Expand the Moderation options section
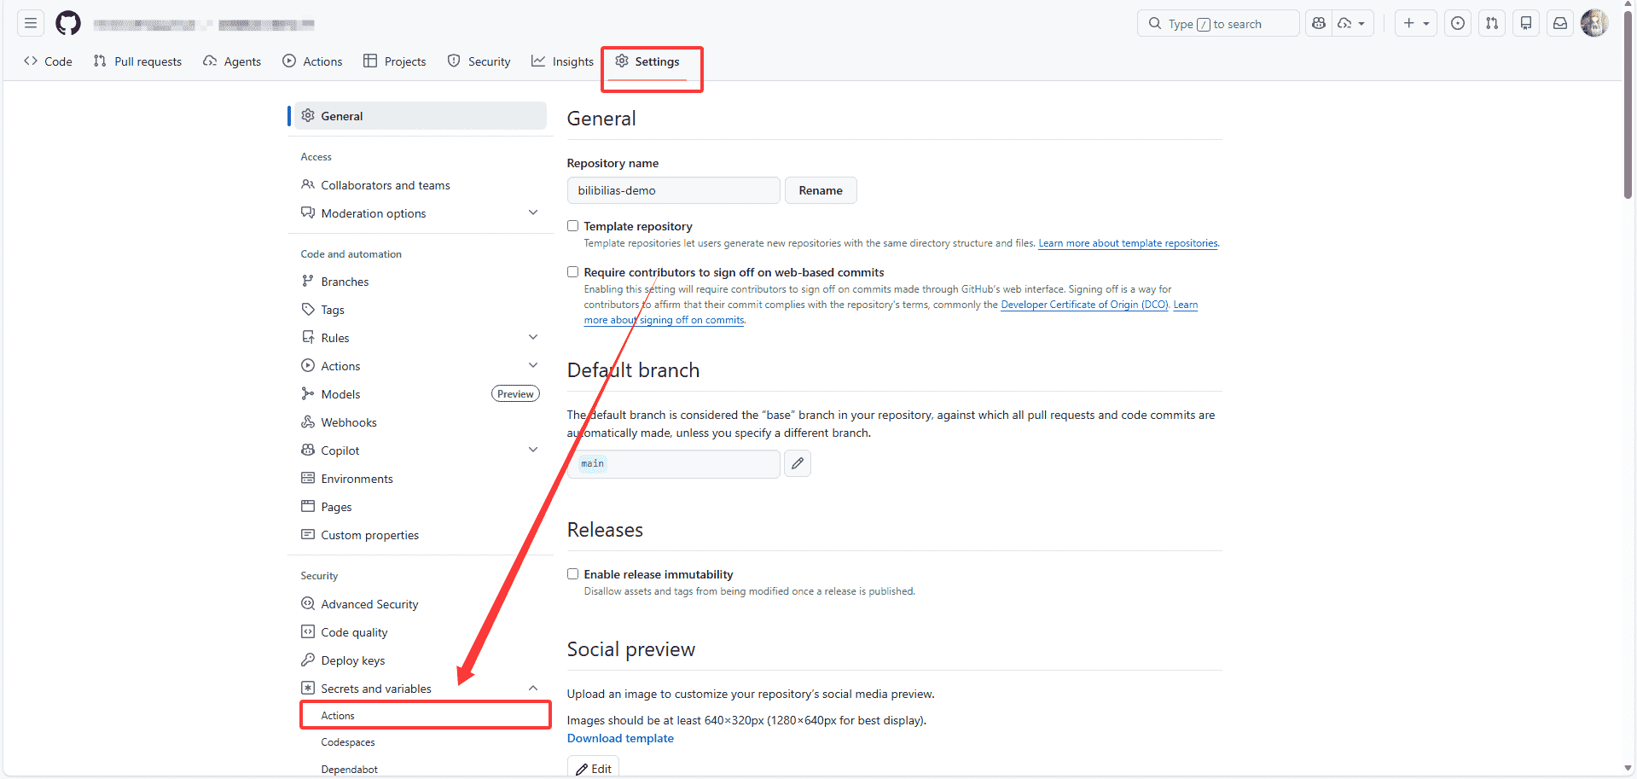The height and width of the screenshot is (779, 1637). tap(533, 213)
